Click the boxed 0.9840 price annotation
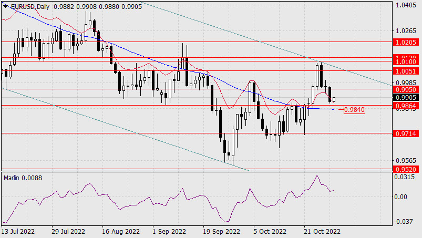 click(x=354, y=110)
